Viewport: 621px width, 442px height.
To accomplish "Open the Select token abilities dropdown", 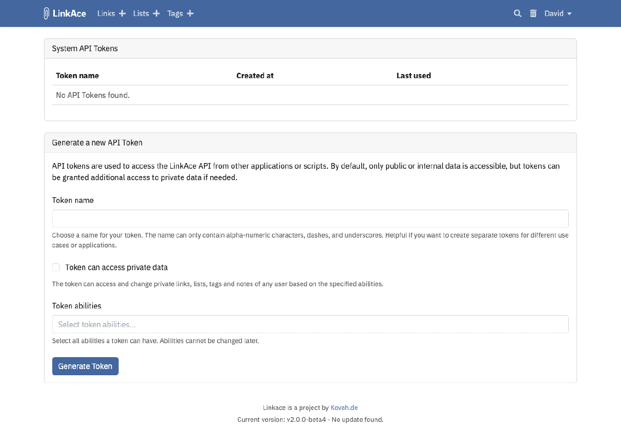I will click(x=310, y=325).
